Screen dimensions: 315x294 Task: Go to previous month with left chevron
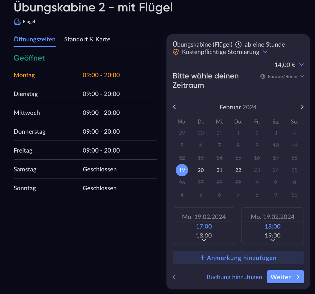(174, 107)
